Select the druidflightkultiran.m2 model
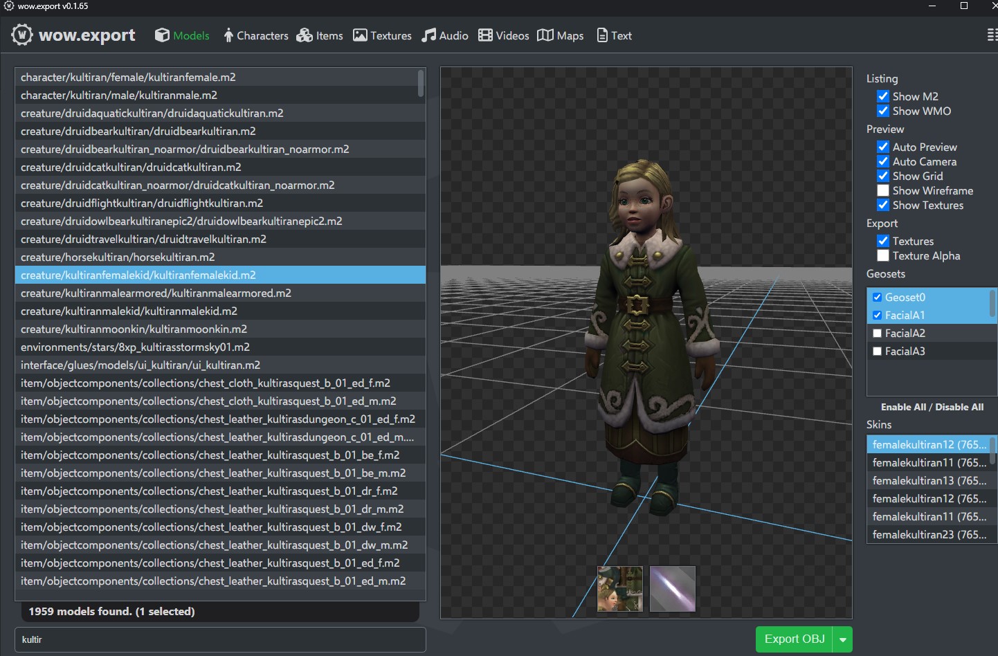Viewport: 998px width, 656px height. click(x=220, y=203)
